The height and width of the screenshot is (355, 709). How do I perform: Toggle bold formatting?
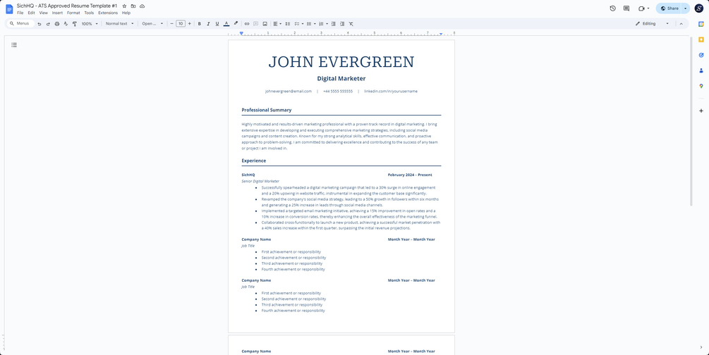coord(200,23)
